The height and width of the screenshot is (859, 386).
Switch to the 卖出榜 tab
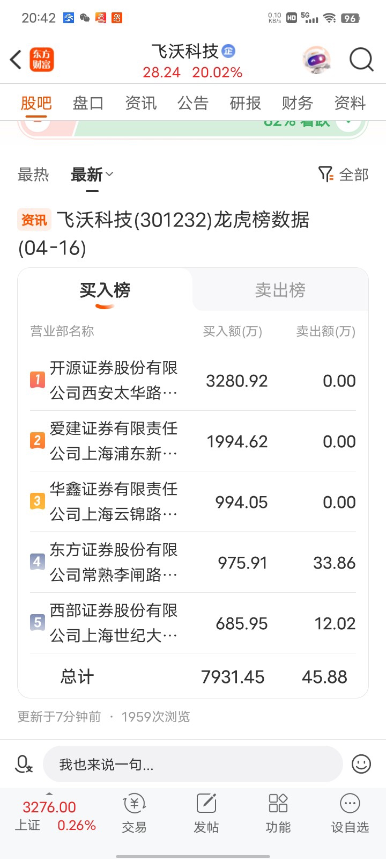click(280, 290)
